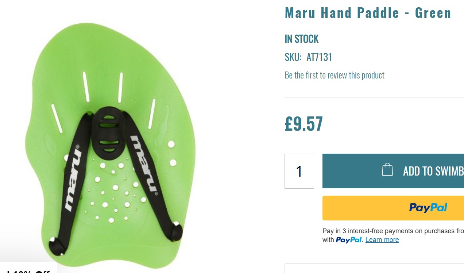This screenshot has height=273, width=464.
Task: Click the SKU AT7131 text
Action: click(308, 57)
